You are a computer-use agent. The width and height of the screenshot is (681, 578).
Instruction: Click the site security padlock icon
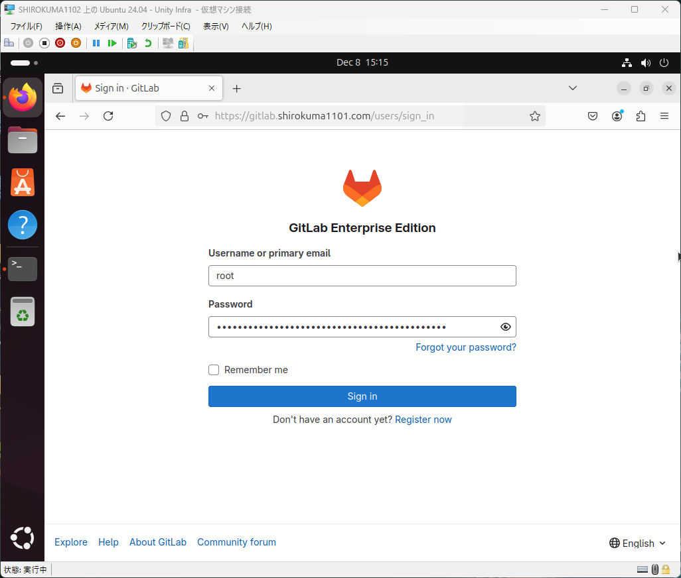(x=185, y=116)
